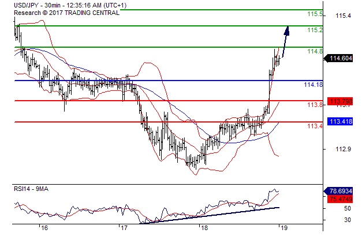Click the 78.6934 RSI value tag
This screenshot has width=362, height=237.
pyautogui.click(x=338, y=191)
